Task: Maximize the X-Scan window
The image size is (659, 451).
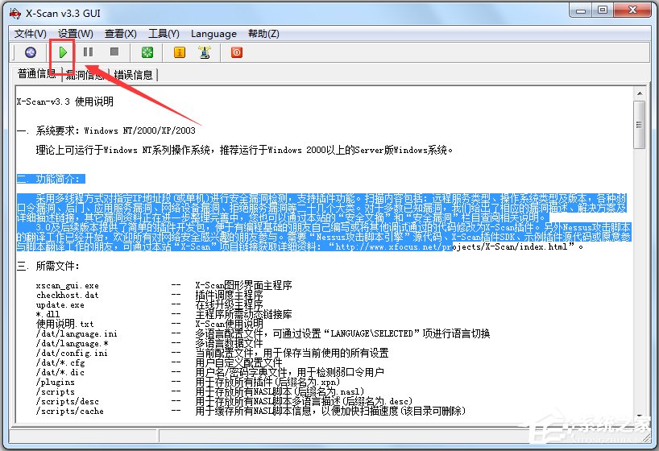Action: coord(603,10)
